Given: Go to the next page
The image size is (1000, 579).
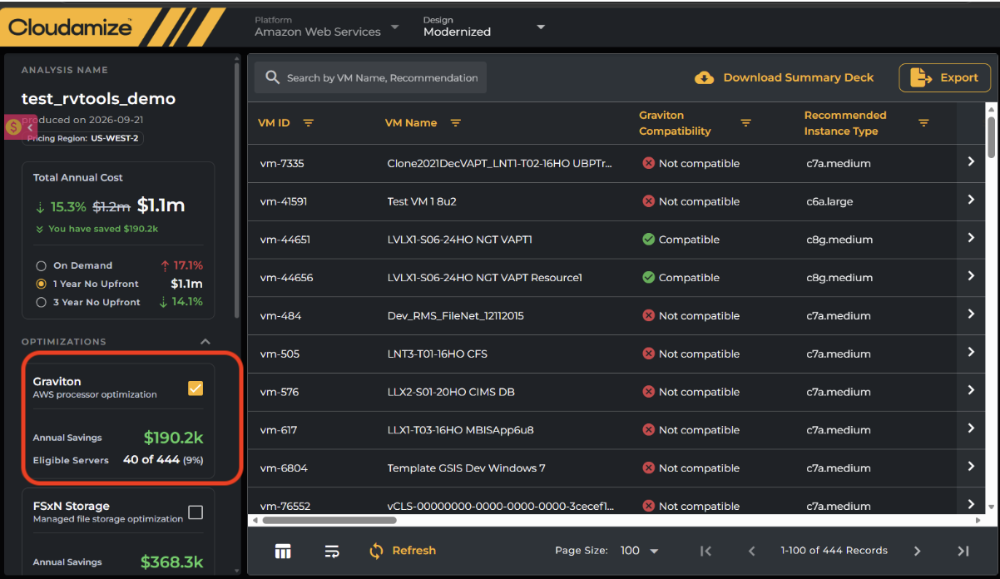Looking at the screenshot, I should click(918, 551).
